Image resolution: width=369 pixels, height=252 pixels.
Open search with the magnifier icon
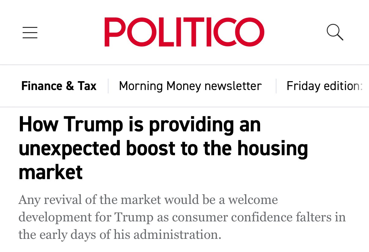coord(335,32)
